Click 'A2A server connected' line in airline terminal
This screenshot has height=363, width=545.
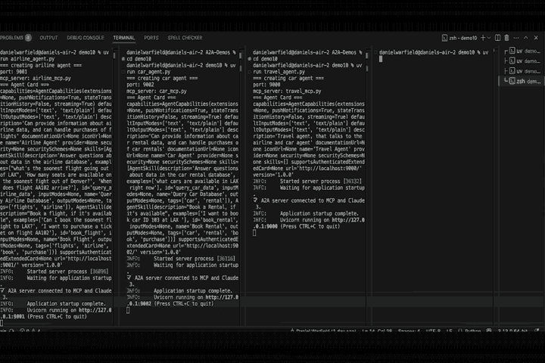tap(56, 290)
